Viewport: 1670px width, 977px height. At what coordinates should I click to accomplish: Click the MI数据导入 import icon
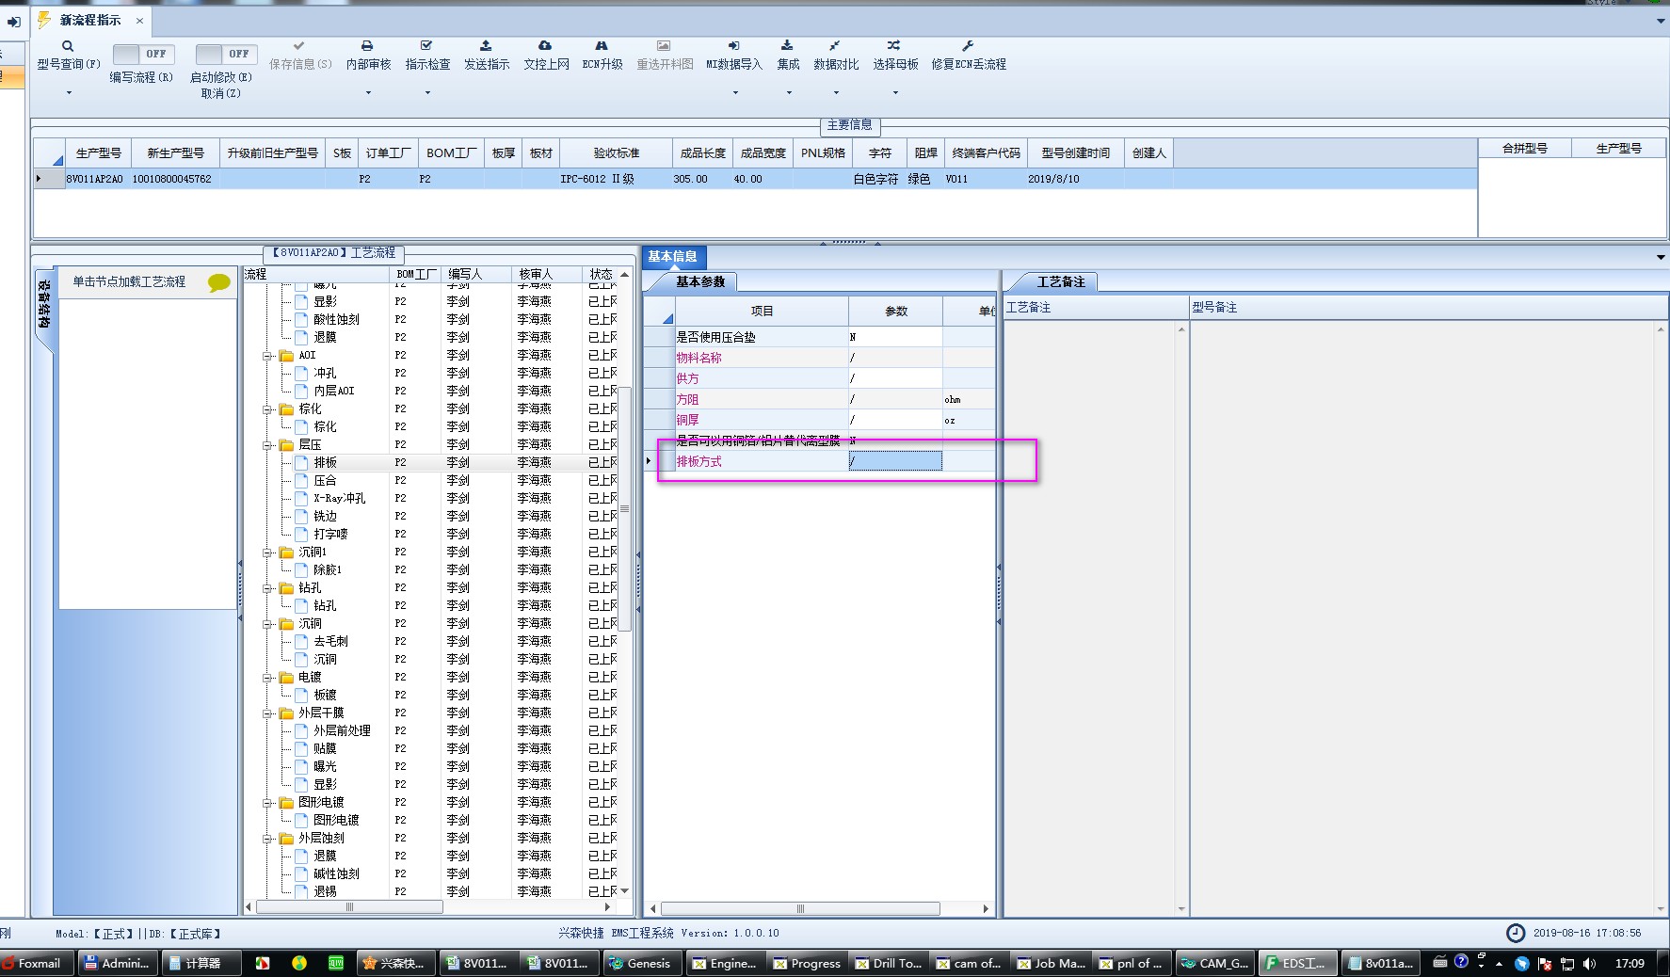point(733,45)
